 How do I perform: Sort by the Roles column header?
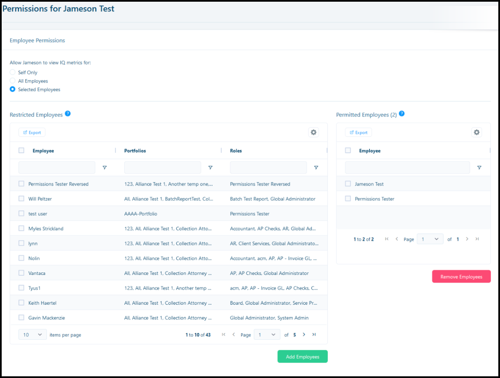(x=236, y=151)
